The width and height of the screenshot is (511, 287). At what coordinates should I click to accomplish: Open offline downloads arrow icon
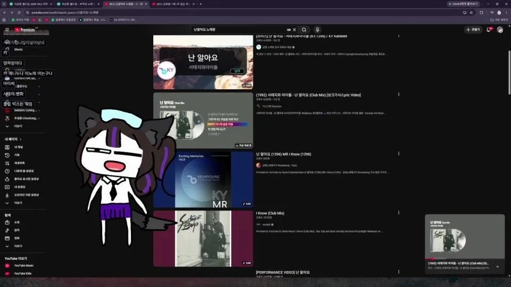click(7, 195)
